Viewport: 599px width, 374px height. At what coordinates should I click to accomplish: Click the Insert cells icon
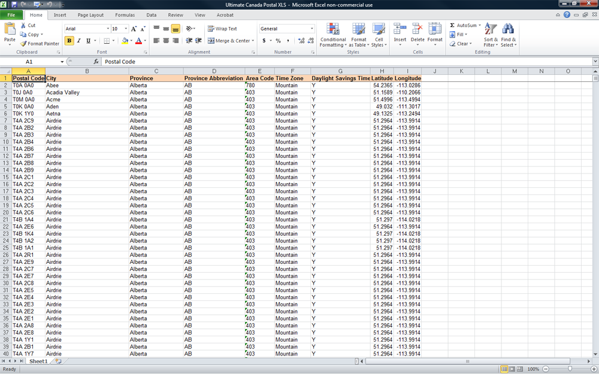400,29
